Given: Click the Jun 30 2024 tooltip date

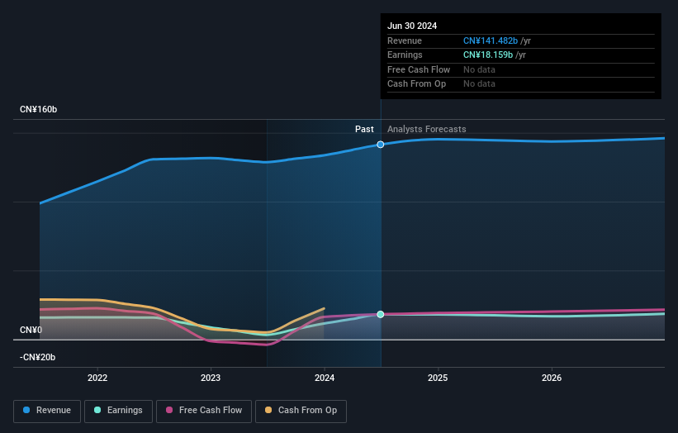Looking at the screenshot, I should [x=412, y=26].
